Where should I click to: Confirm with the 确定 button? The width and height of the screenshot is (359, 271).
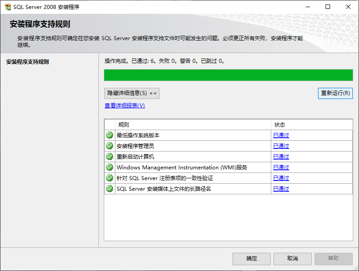[251, 259]
